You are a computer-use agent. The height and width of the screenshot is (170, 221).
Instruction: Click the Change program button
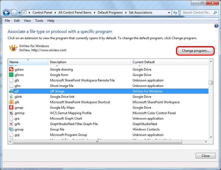coord(195,51)
